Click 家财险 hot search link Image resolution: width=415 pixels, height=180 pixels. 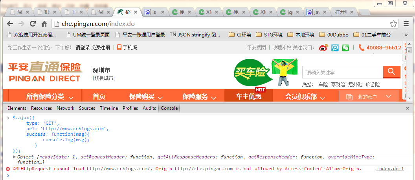pos(338,85)
